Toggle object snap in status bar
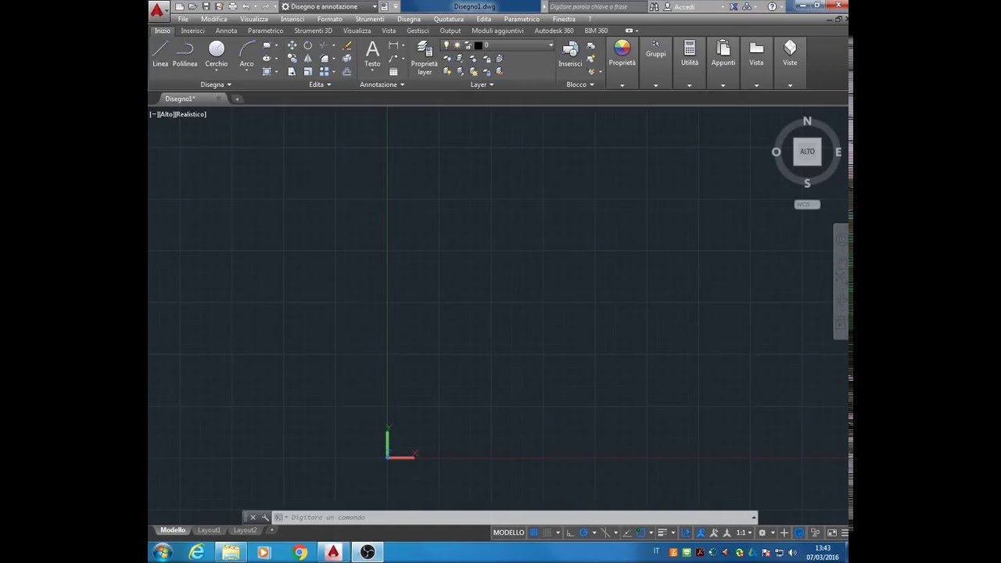 pyautogui.click(x=640, y=533)
